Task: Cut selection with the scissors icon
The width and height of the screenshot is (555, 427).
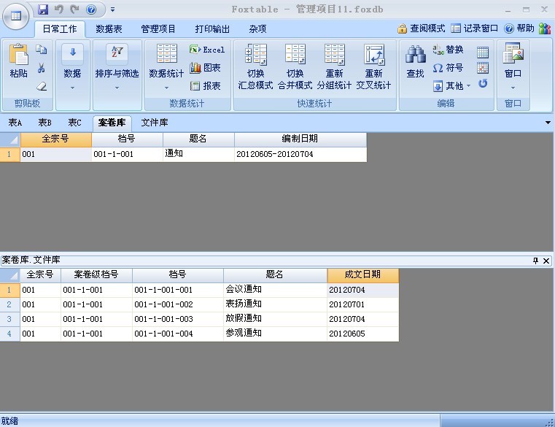Action: [42, 68]
